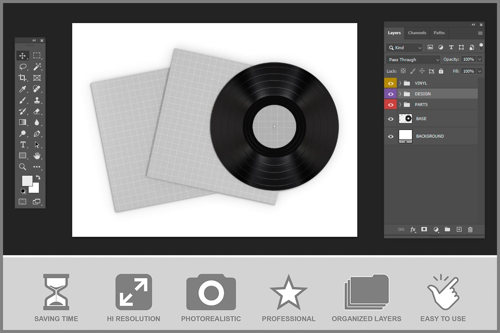Filter layers by pixel layers
Screen dimensions: 500x333
coord(430,47)
